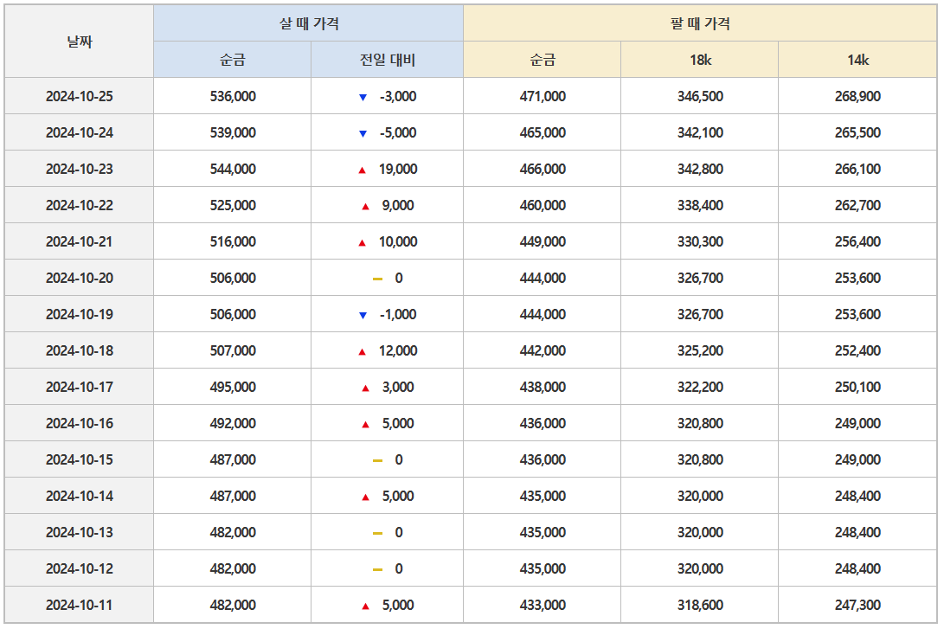
Task: Click the 18k price 318,600
Action: click(700, 605)
